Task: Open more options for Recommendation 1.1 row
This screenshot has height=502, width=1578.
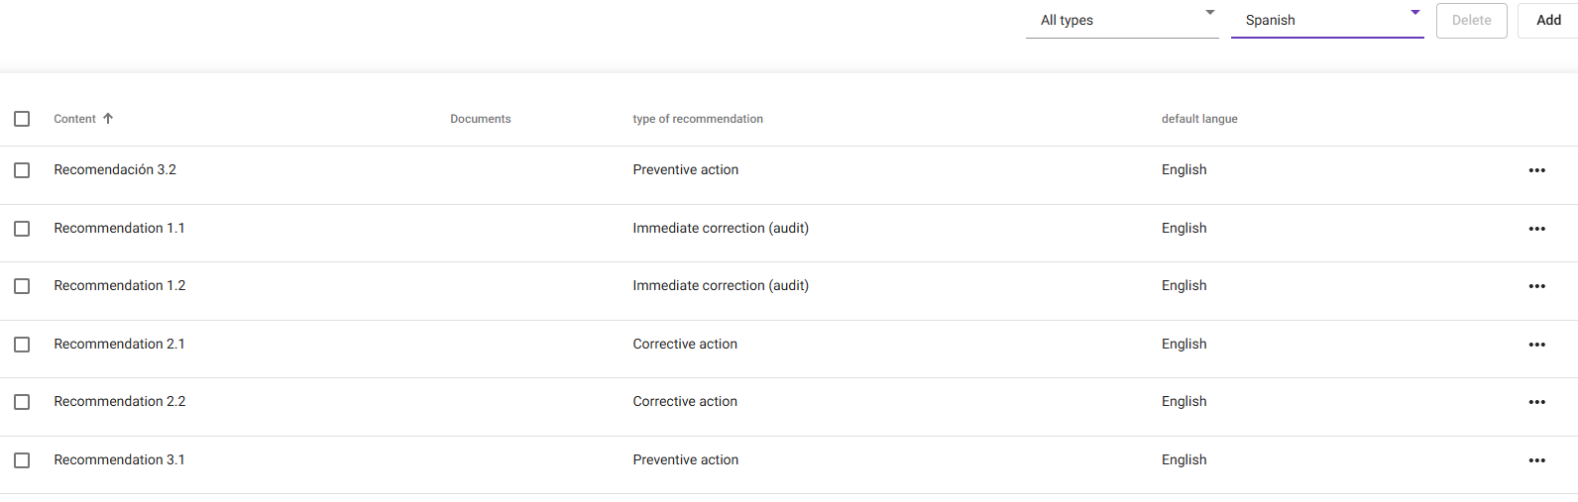Action: (1536, 229)
